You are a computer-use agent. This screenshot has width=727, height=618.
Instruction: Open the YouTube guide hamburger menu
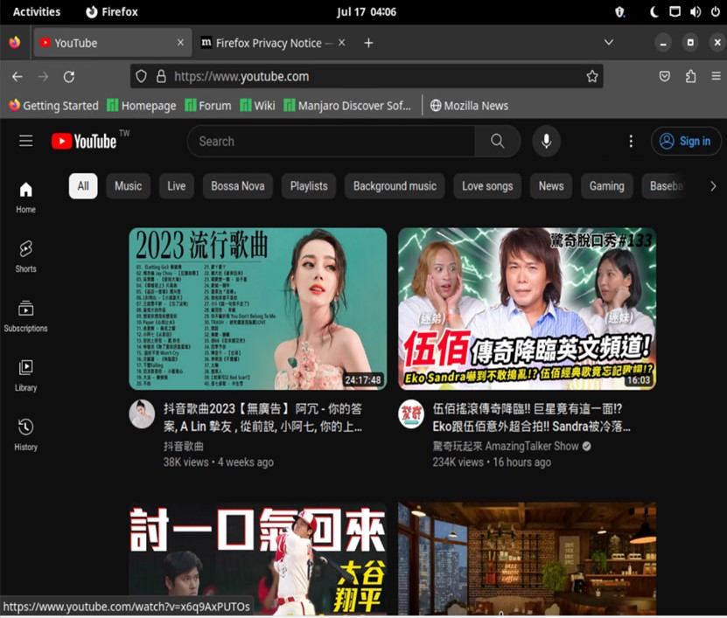click(26, 141)
